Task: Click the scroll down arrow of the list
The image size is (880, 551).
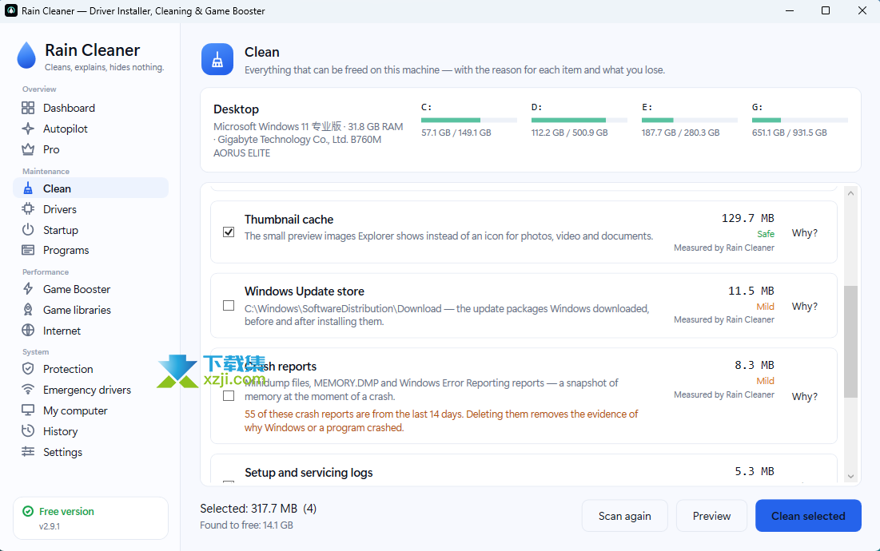Action: (x=850, y=477)
